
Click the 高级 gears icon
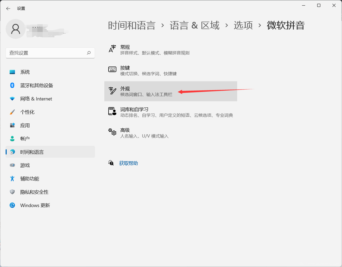(112, 132)
